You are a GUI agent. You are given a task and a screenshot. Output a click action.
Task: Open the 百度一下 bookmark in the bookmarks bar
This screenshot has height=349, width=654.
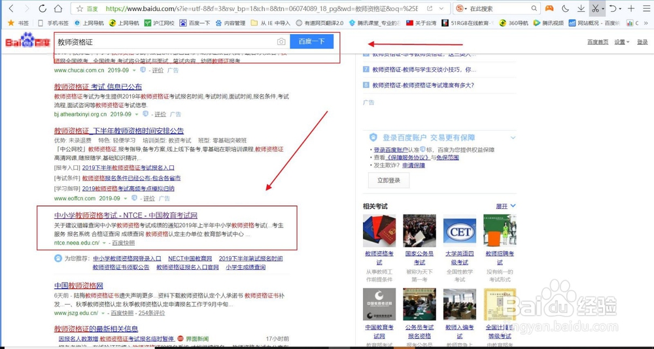coord(195,23)
